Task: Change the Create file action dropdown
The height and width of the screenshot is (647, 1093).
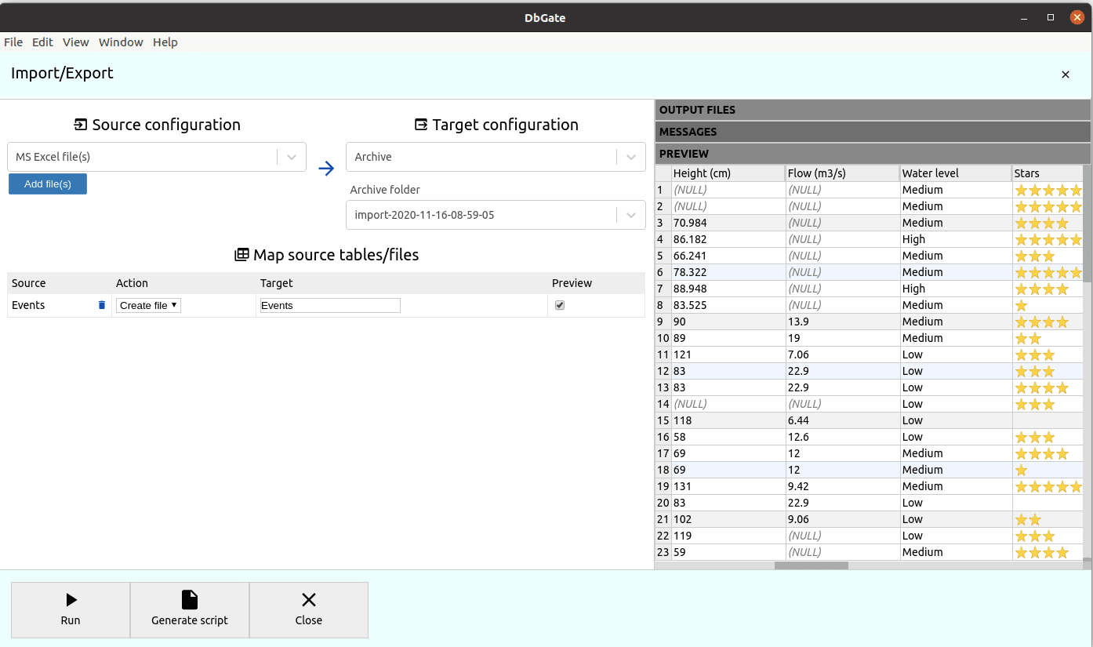Action: [x=147, y=305]
